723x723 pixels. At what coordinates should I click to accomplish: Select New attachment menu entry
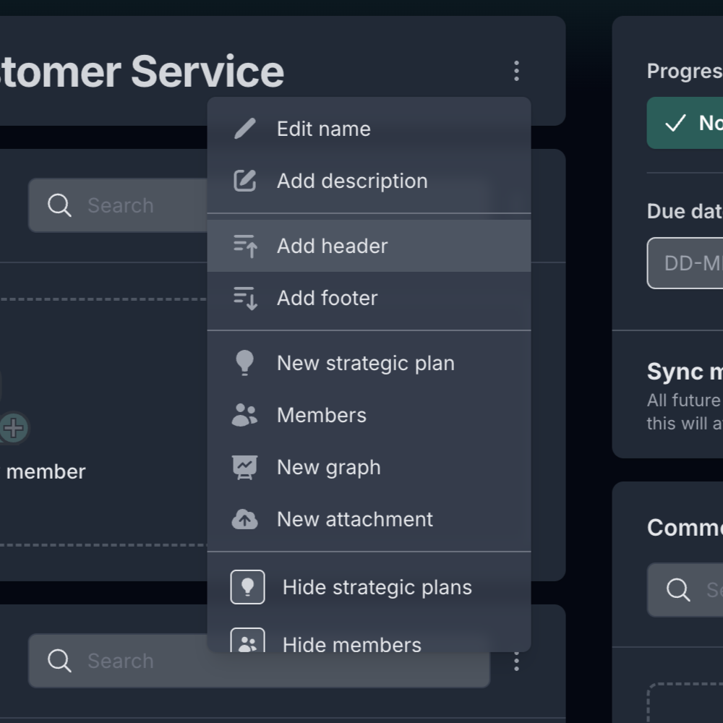[369, 519]
